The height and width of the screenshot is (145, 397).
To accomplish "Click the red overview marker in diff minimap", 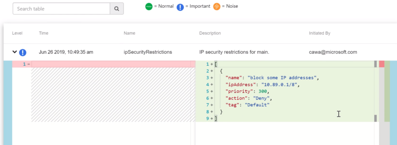I will click(x=381, y=64).
